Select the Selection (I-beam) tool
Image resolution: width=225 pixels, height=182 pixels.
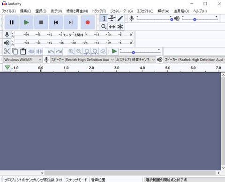click(104, 19)
